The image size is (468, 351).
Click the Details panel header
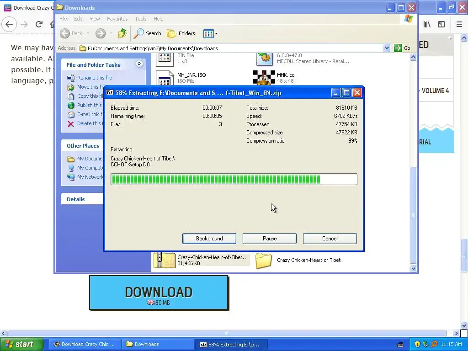82,199
